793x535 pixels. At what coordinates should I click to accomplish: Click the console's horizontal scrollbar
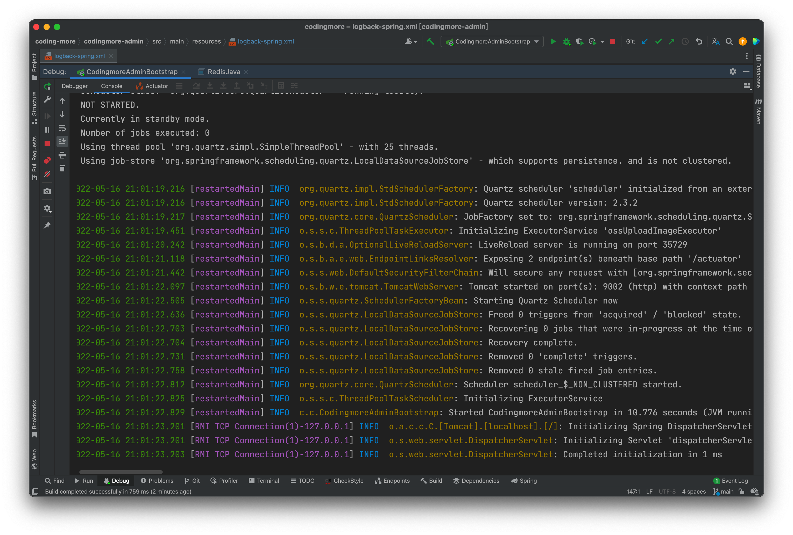[x=121, y=472]
